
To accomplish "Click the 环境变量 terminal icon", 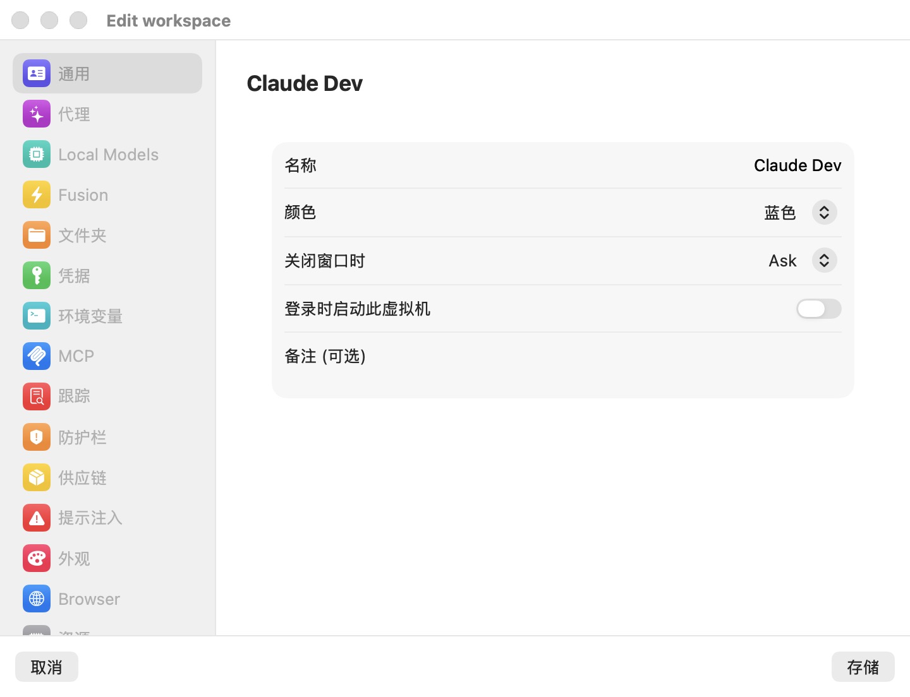I will [x=37, y=316].
